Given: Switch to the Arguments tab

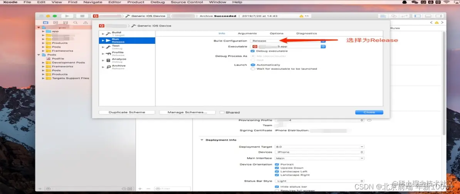Looking at the screenshot, I should coord(247,33).
